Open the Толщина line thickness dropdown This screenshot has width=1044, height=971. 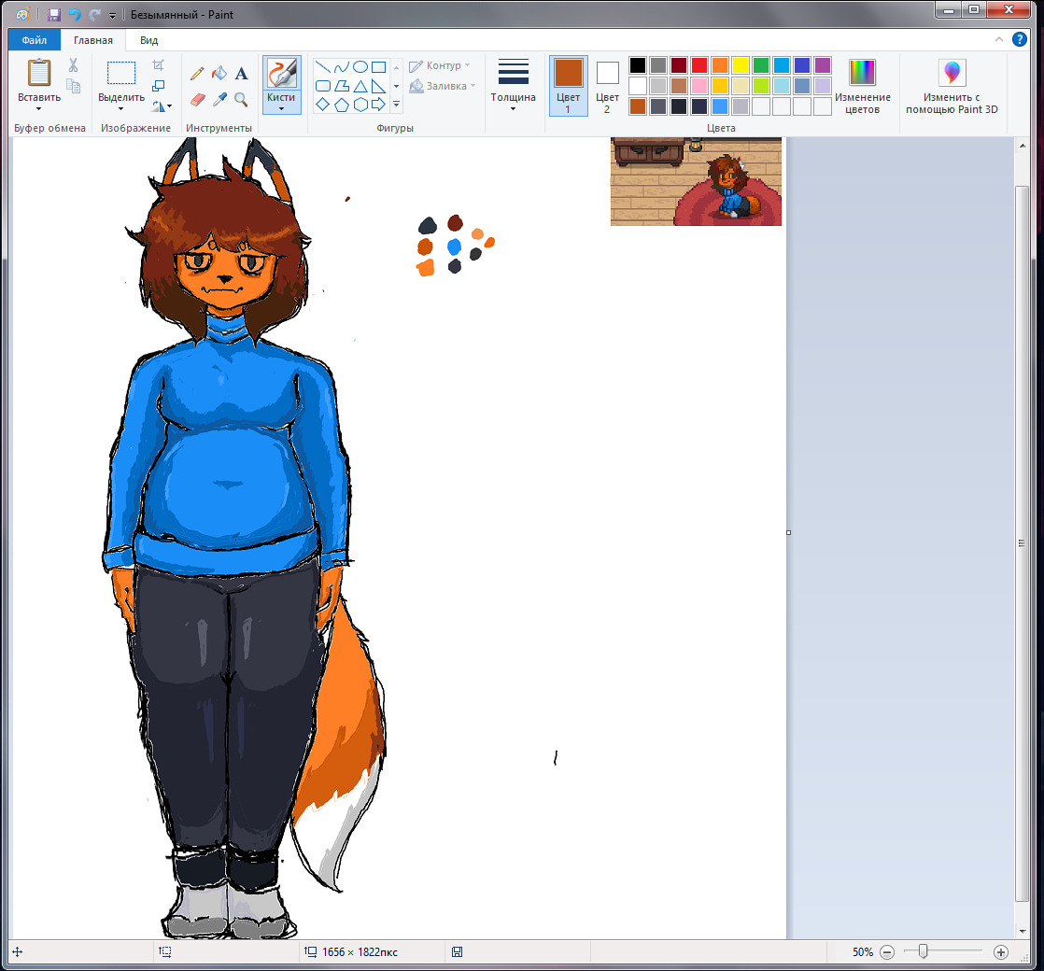(x=513, y=108)
